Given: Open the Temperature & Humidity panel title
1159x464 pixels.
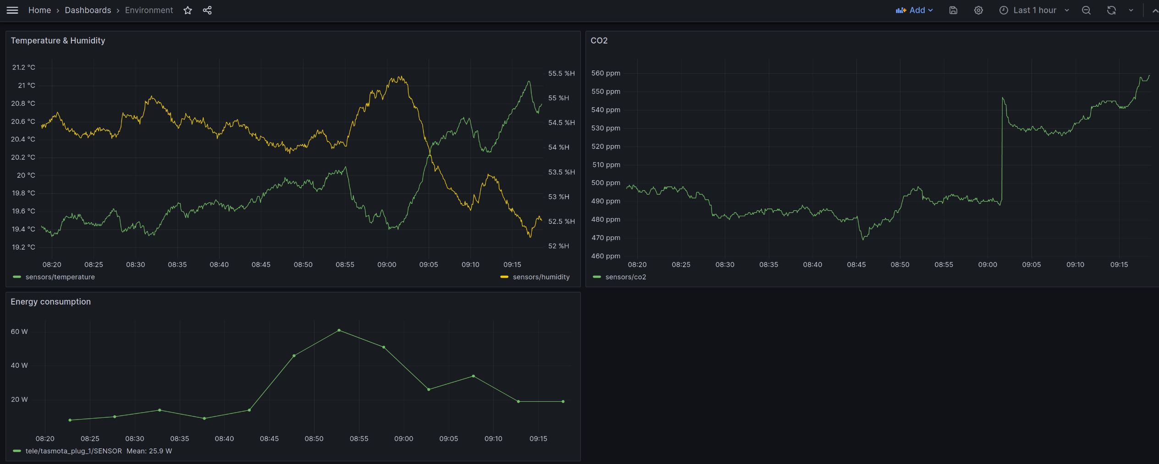Looking at the screenshot, I should click(x=58, y=41).
